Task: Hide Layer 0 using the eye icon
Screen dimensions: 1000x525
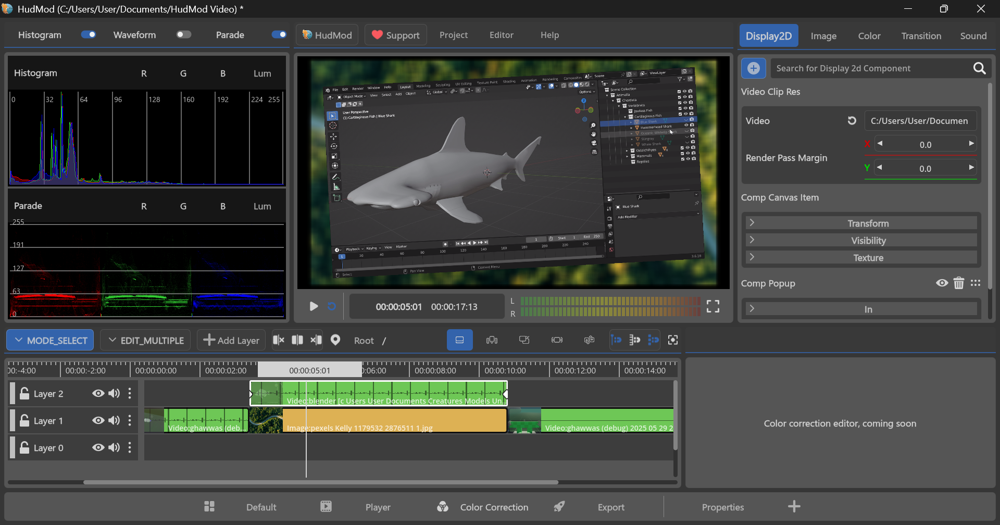Action: click(x=98, y=447)
